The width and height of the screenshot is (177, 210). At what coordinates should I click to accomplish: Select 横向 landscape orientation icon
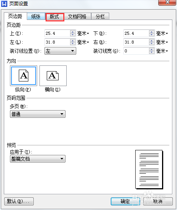(x=53, y=76)
